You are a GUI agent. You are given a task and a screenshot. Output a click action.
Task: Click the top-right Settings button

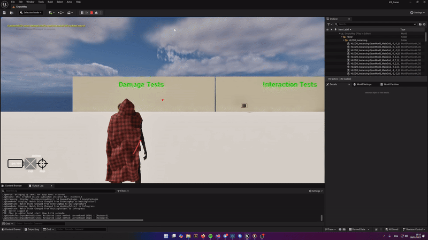(x=417, y=12)
